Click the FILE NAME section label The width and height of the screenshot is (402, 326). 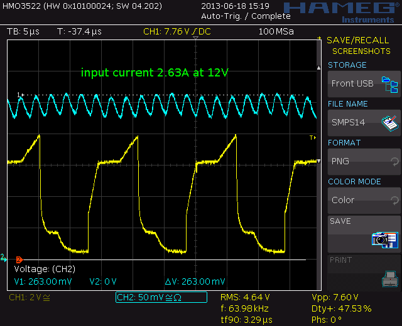coord(347,104)
